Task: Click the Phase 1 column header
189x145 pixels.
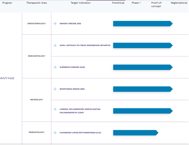Action: (x=136, y=3)
